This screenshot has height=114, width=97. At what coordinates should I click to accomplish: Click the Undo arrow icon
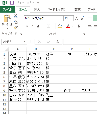tap(19, 3)
